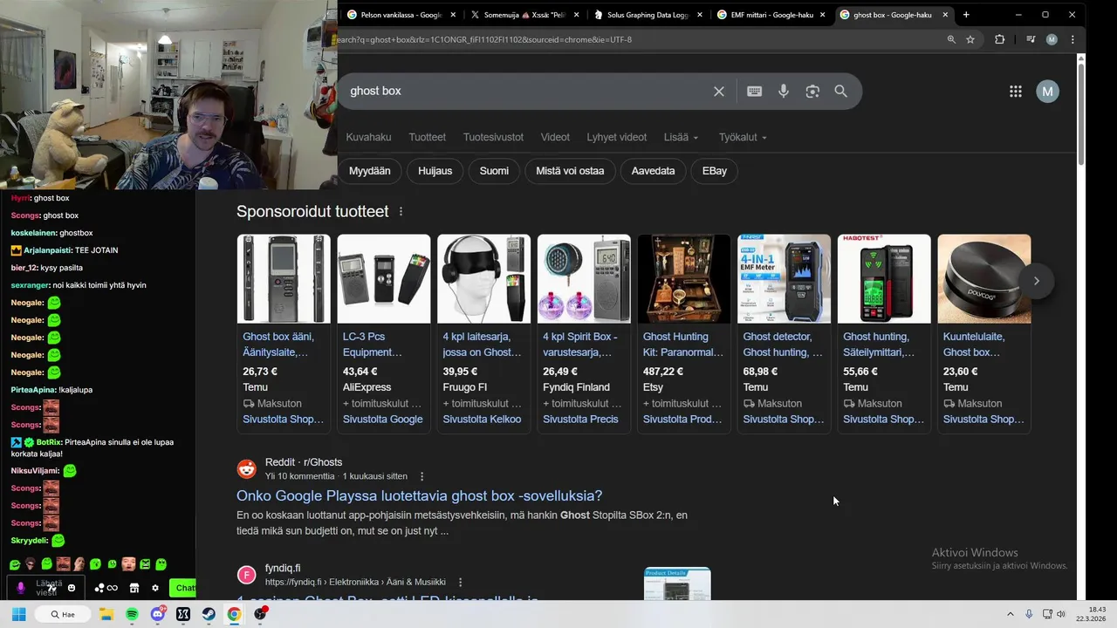Image resolution: width=1117 pixels, height=628 pixels.
Task: Open Spotify from the taskbar
Action: [132, 614]
